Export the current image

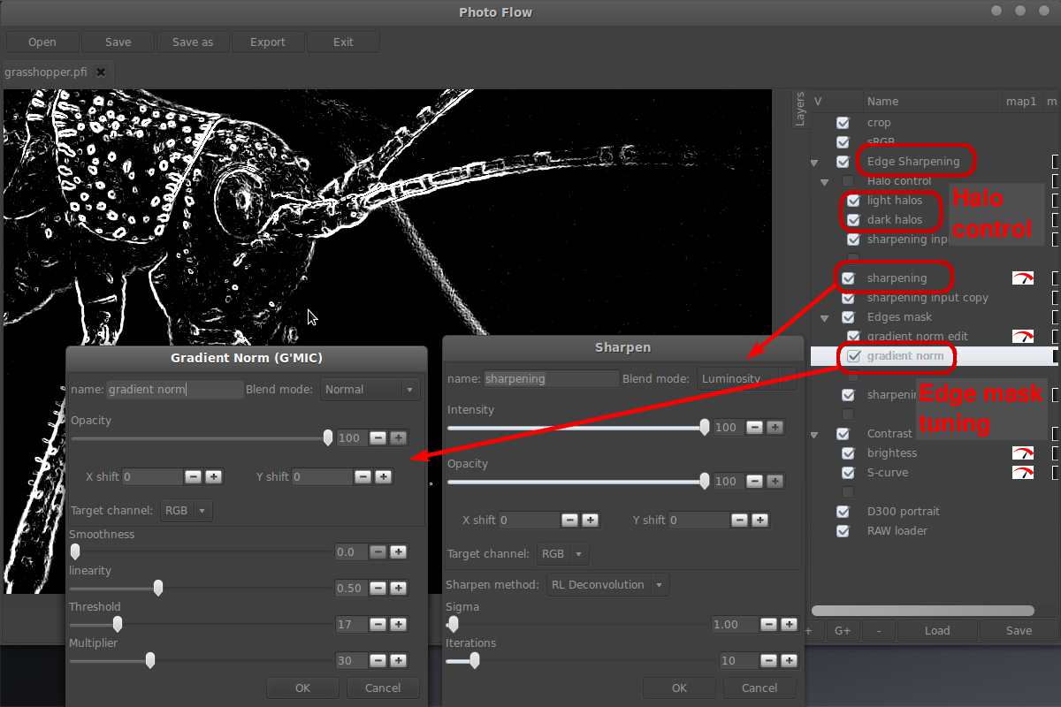point(268,42)
